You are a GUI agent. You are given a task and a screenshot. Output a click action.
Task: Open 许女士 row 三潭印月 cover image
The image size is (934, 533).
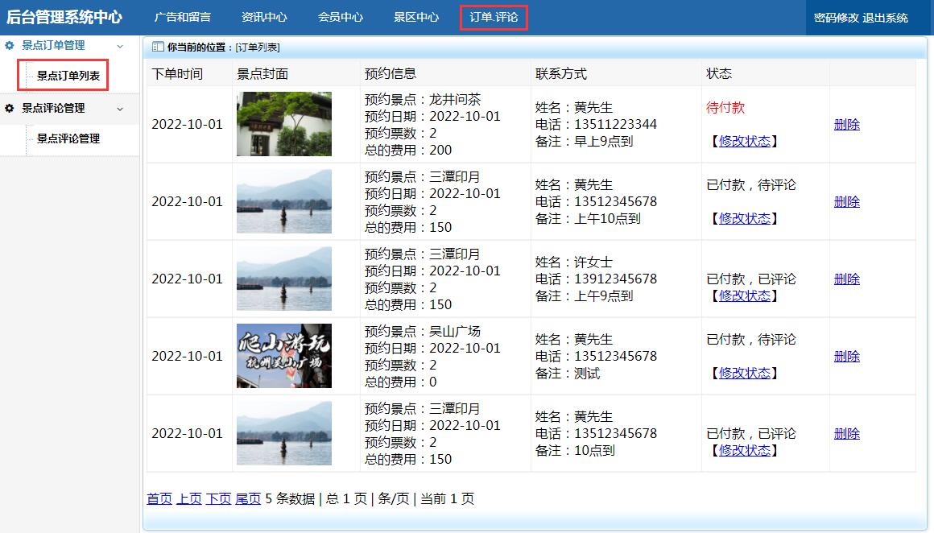pyautogui.click(x=284, y=279)
